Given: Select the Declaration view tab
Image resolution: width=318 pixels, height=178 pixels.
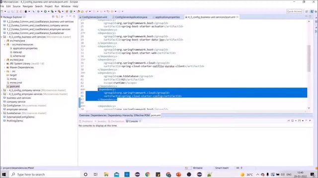Looking at the screenshot, I should pos(116,121).
